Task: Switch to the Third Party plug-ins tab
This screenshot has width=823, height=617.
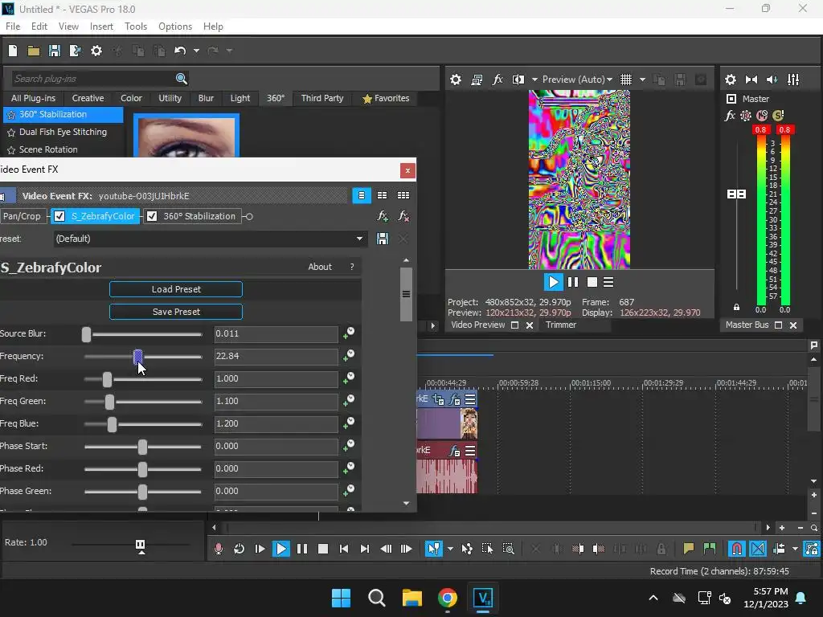Action: (x=321, y=98)
